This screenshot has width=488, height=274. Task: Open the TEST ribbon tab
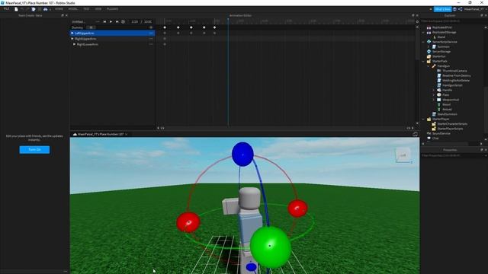click(x=86, y=9)
